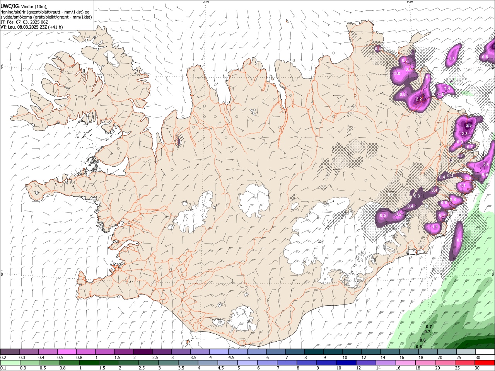This screenshot has height=371, width=495.
Task: Click the '0.8' label under the rain scale
Action: [63, 368]
